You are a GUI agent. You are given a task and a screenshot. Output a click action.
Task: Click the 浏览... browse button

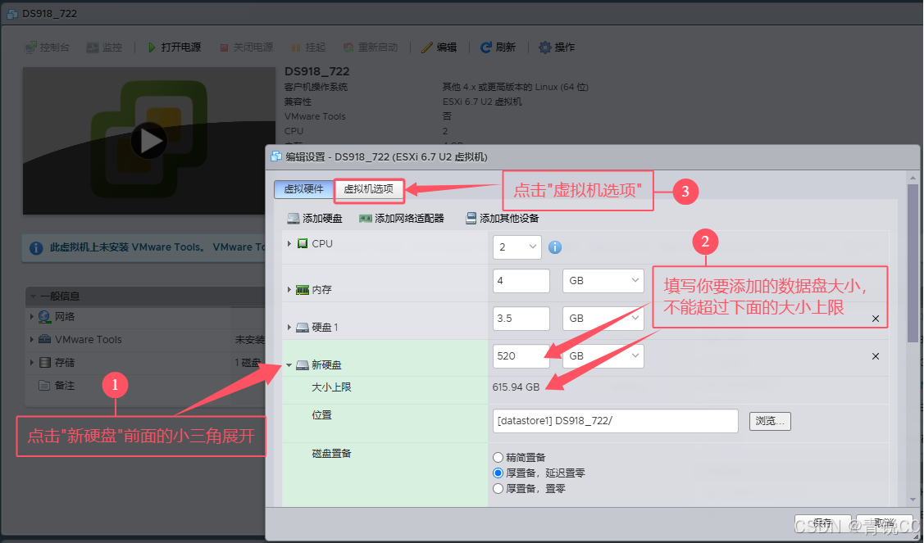770,421
